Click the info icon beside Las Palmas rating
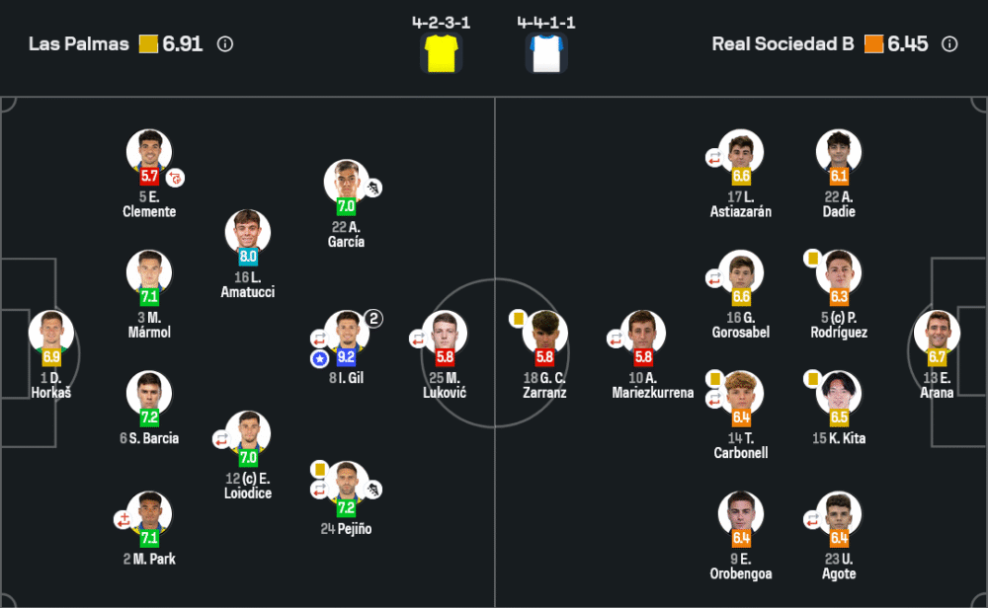The width and height of the screenshot is (988, 608). pos(225,44)
